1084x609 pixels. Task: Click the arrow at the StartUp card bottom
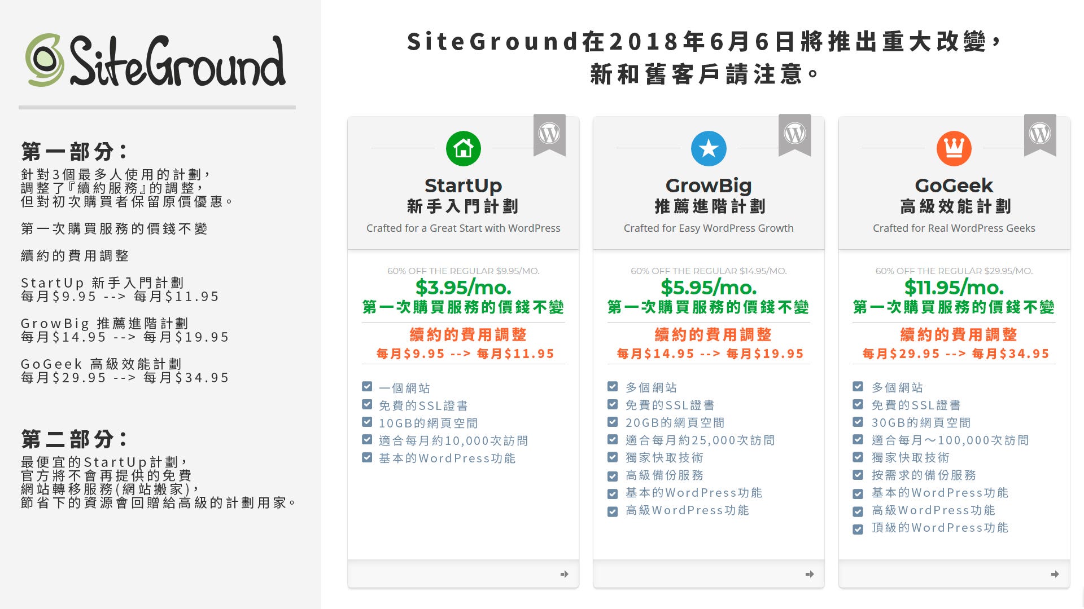[564, 574]
